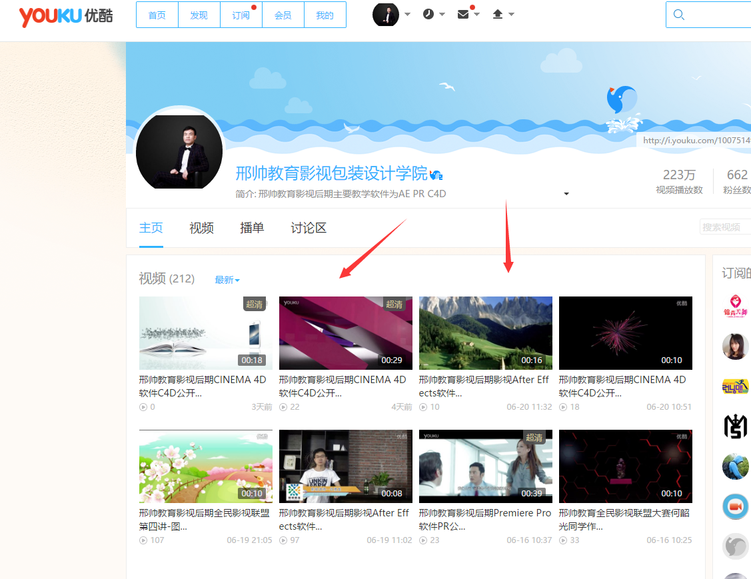
Task: Open the orange camera subscribed channel icon
Action: pos(735,506)
